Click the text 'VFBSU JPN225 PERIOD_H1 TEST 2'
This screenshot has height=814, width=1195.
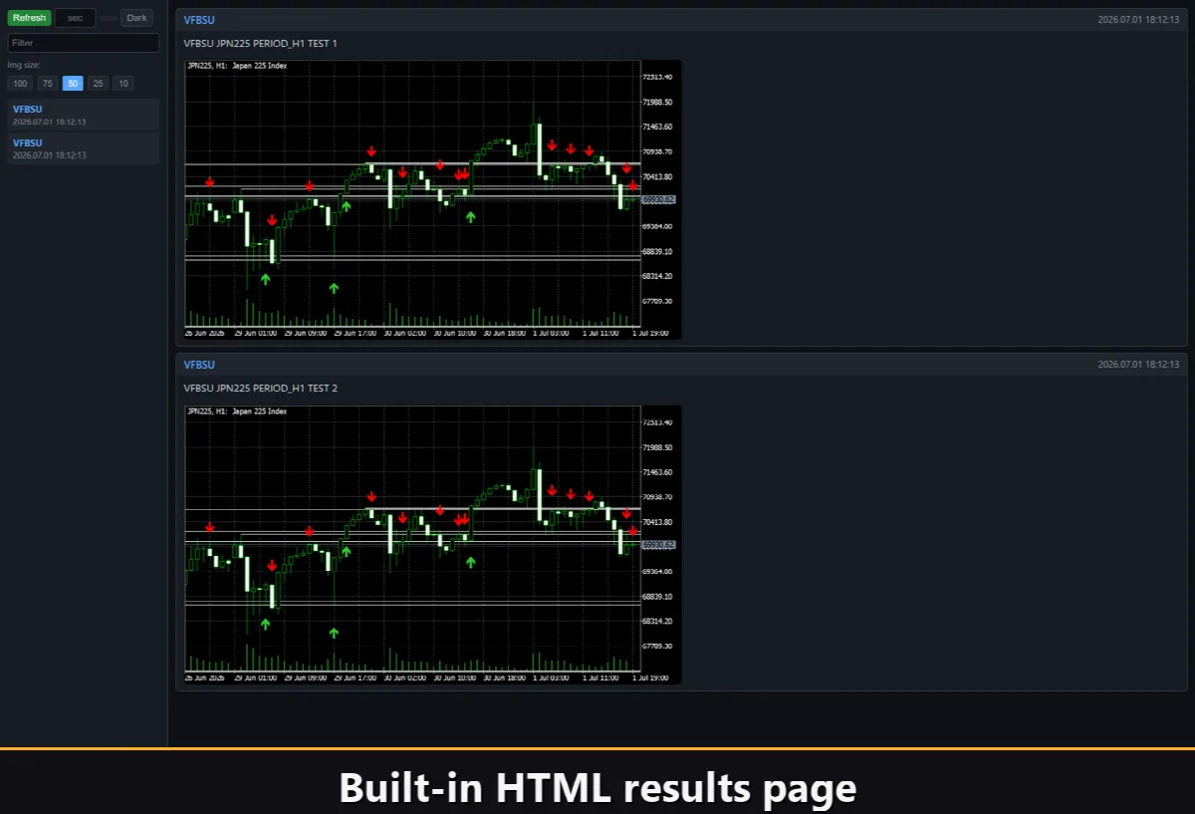(261, 388)
